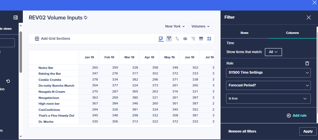Select the Do-nutty Buncha Munch row
Viewport: 318px width, 140px height.
click(56, 86)
